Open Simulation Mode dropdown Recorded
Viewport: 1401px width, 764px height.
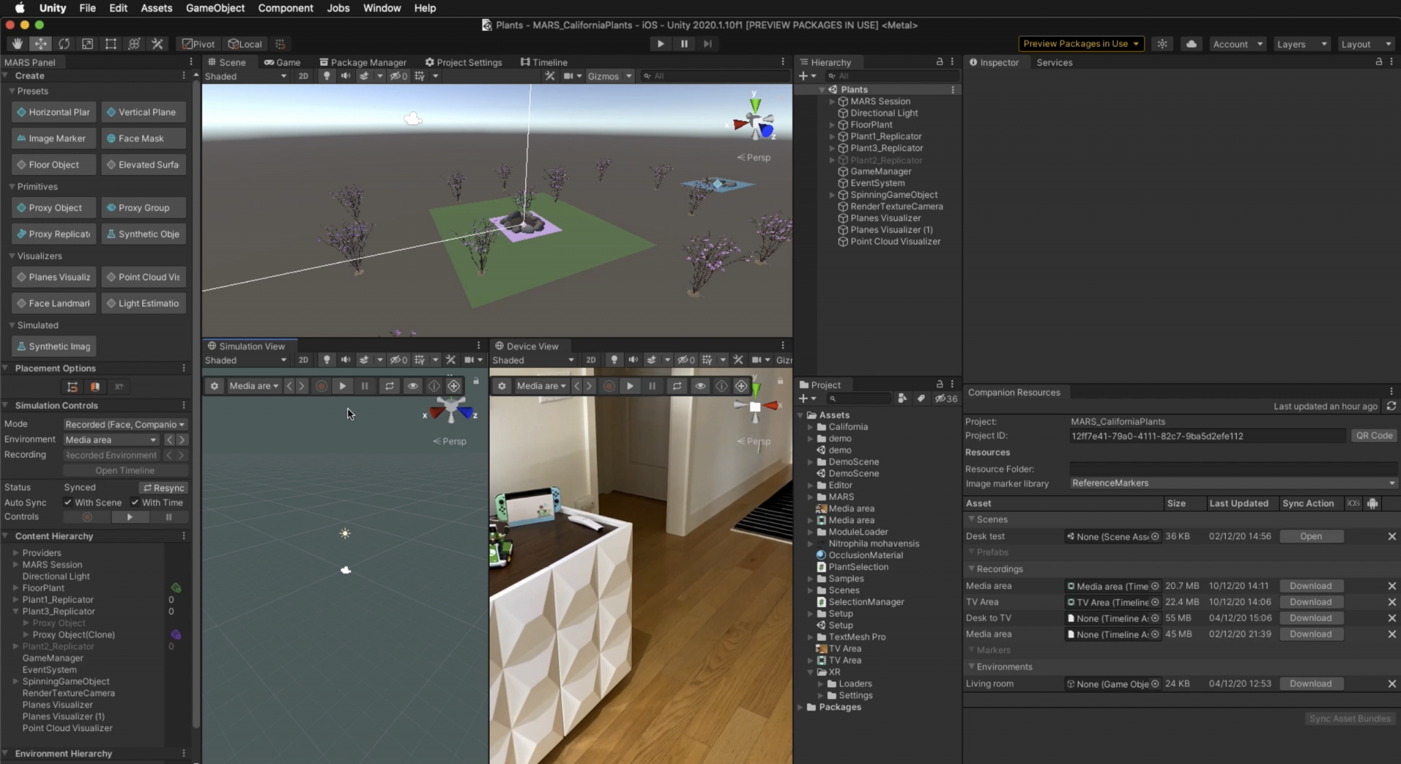click(125, 425)
